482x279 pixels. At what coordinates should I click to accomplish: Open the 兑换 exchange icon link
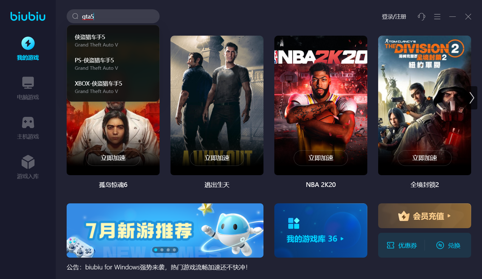pos(448,246)
